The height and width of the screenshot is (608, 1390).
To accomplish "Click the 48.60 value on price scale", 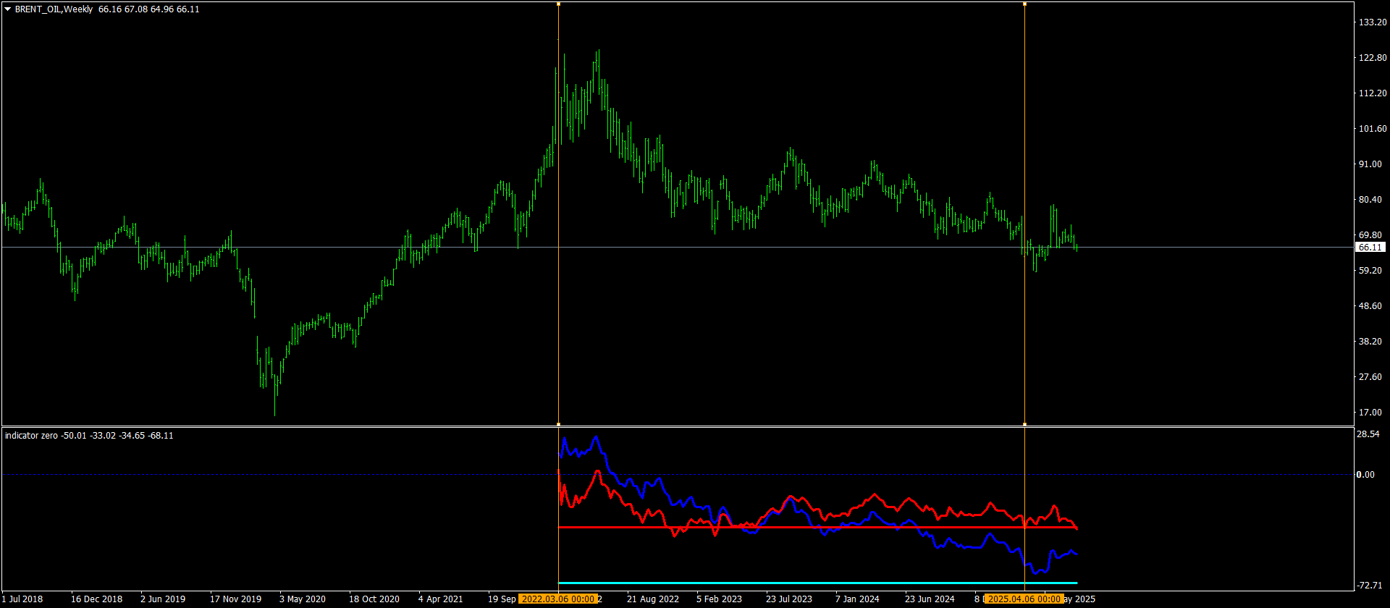I will 1370,306.
